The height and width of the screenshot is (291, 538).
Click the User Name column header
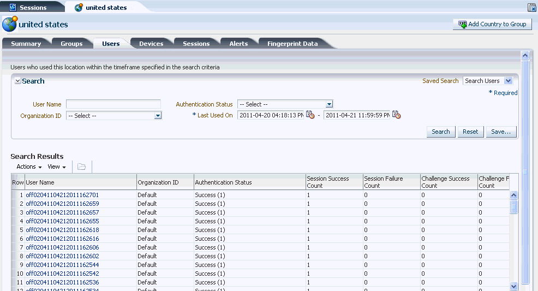(x=81, y=182)
